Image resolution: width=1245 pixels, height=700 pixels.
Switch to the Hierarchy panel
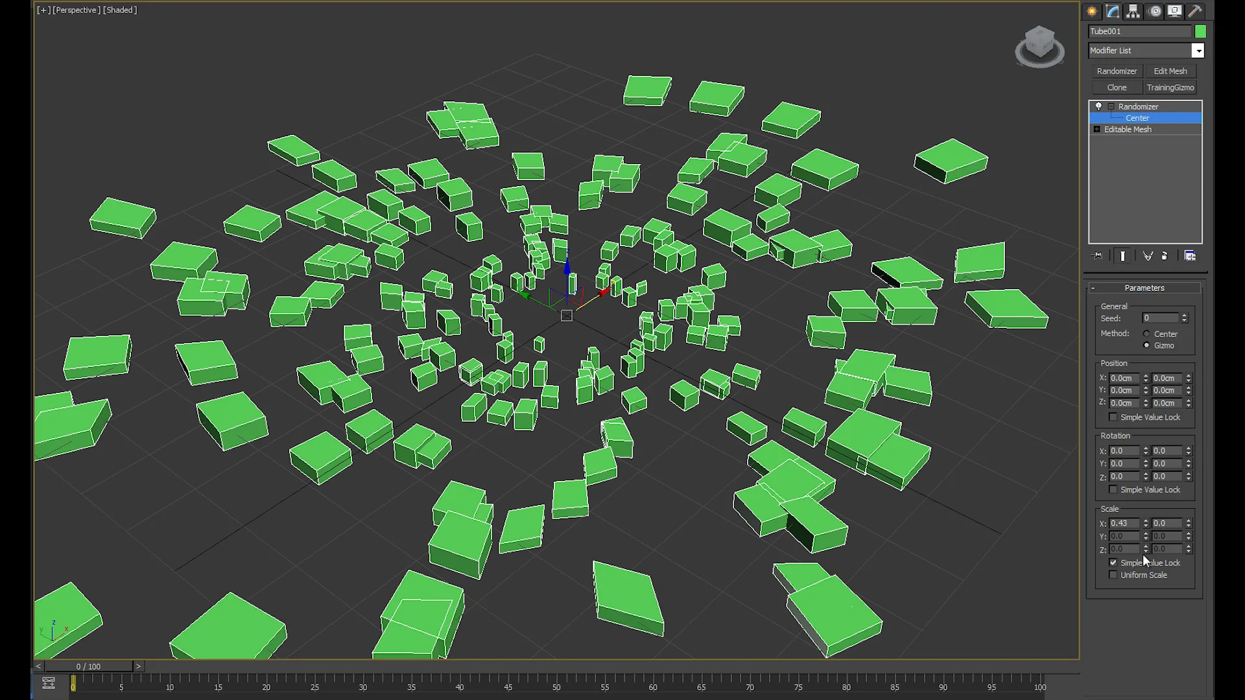pos(1133,11)
